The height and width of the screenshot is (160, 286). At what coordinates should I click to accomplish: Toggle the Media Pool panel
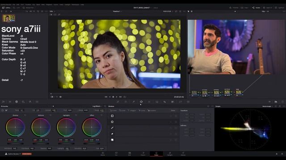tap(28, 8)
